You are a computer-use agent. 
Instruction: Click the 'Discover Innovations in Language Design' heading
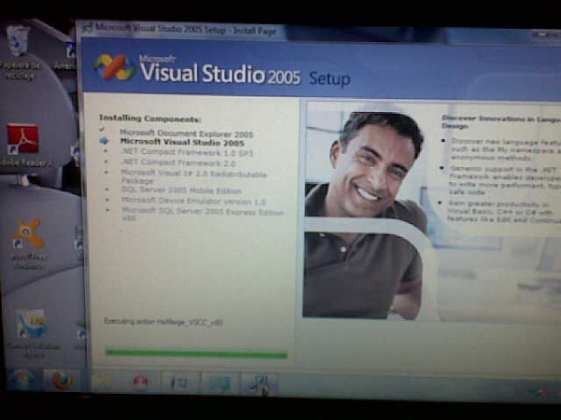[501, 122]
